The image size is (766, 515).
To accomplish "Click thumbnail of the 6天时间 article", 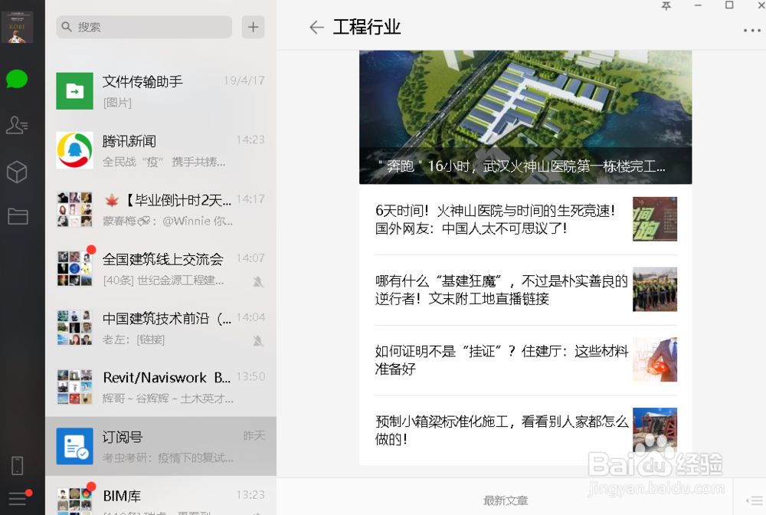I will click(x=655, y=219).
